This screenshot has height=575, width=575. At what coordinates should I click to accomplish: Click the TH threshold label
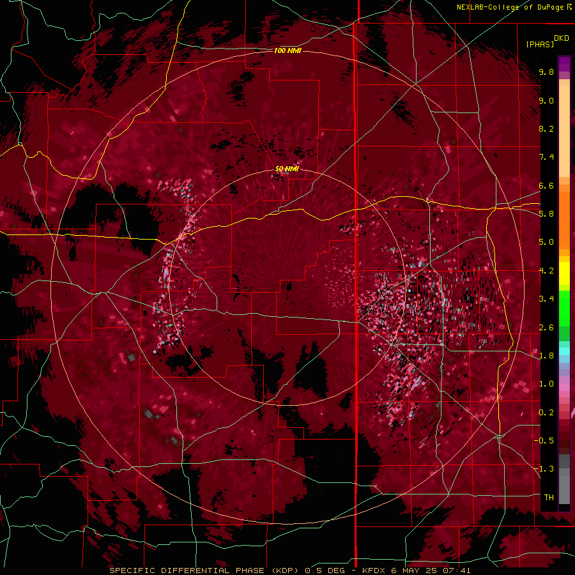click(549, 498)
